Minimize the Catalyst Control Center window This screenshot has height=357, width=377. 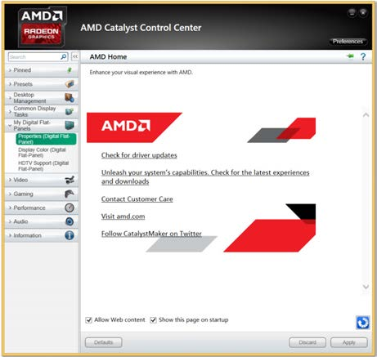pyautogui.click(x=352, y=12)
